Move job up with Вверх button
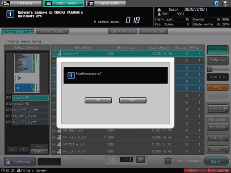The height and width of the screenshot is (173, 231). point(39,146)
